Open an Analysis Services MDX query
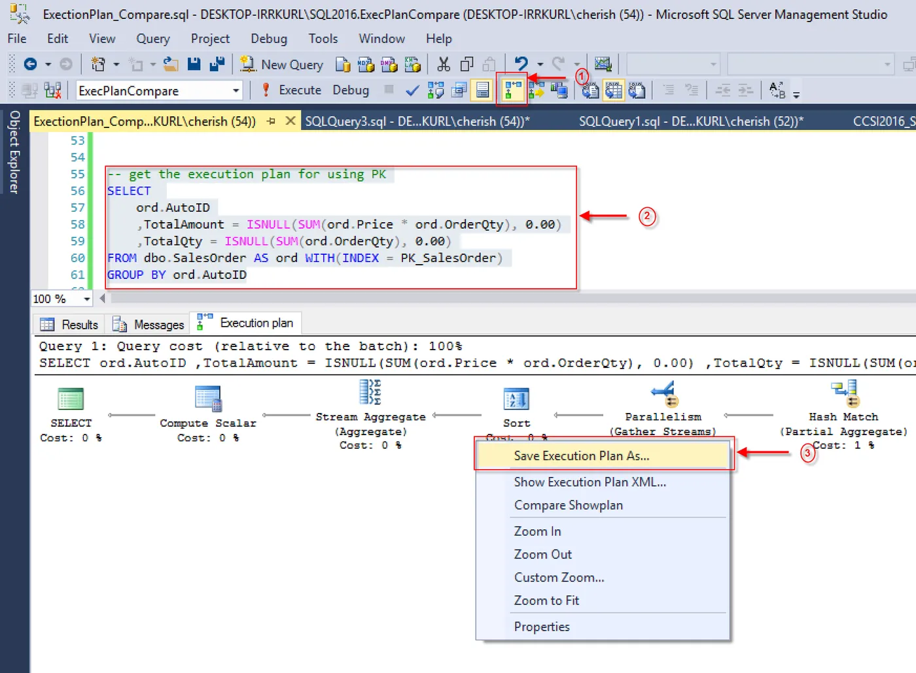The height and width of the screenshot is (673, 916). pos(366,65)
